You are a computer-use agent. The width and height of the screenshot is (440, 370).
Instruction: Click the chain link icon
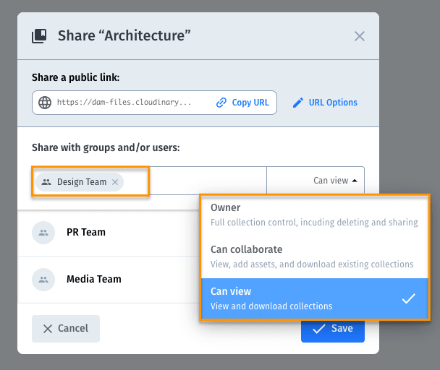221,103
